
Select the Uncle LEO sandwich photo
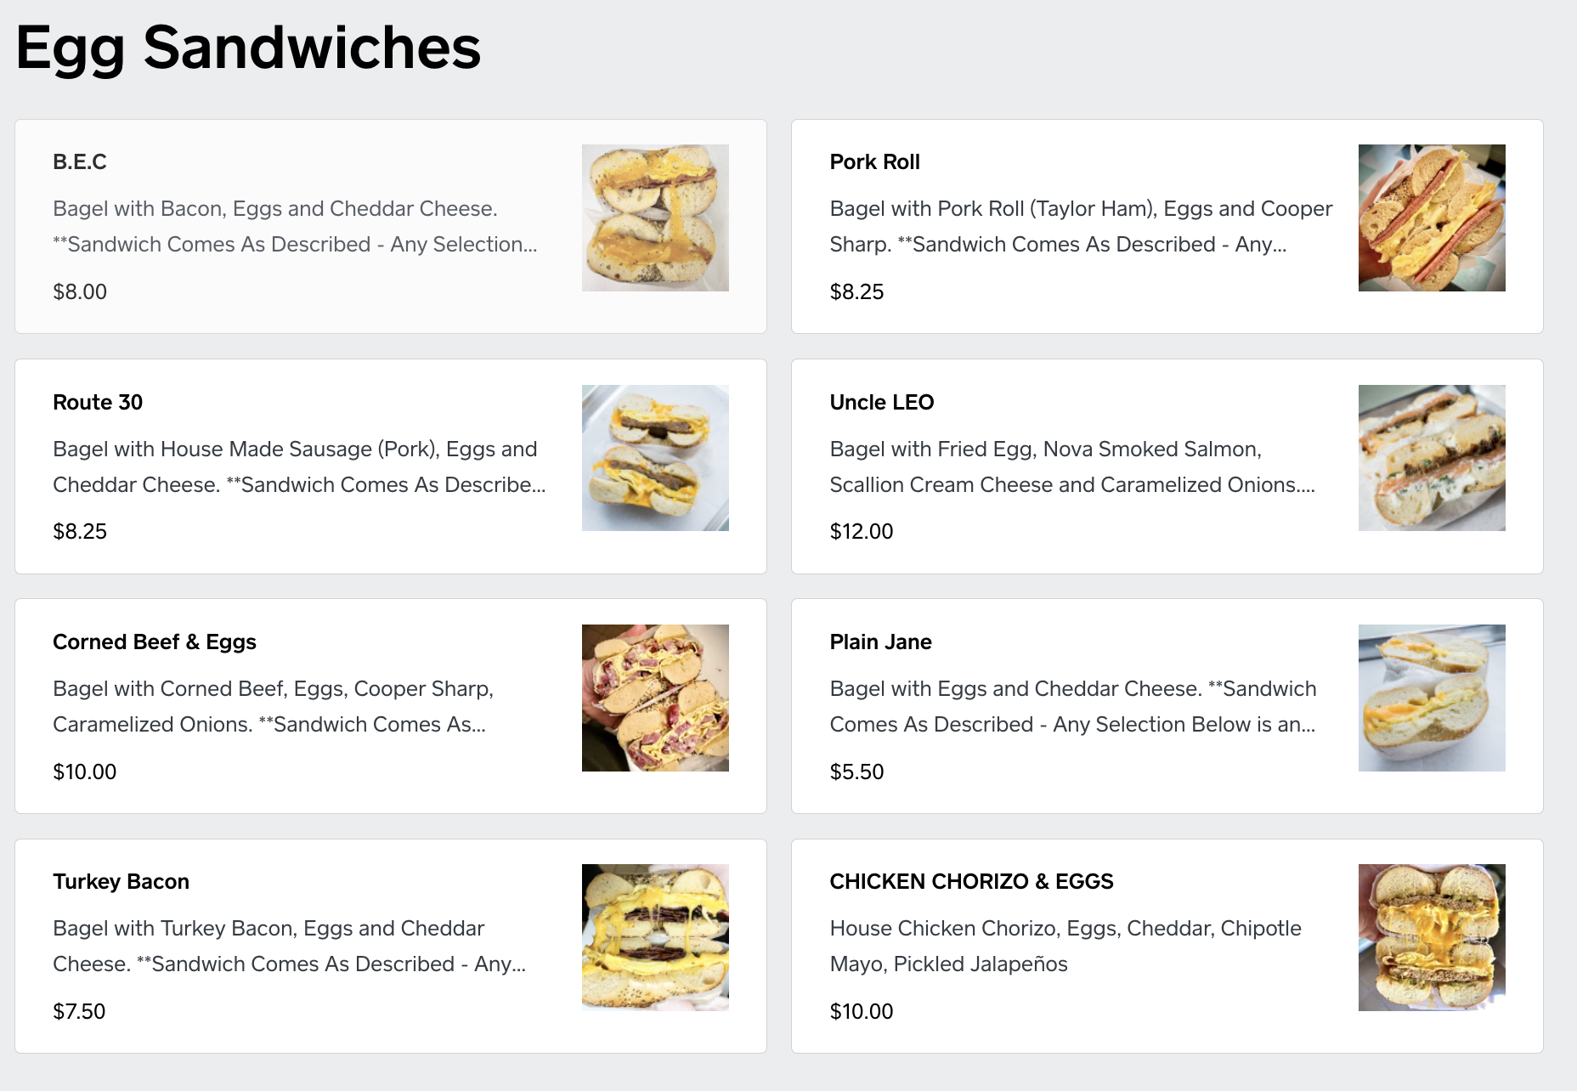(1432, 458)
